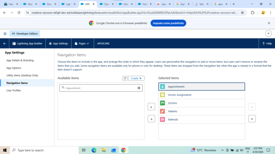
Task: Click the Available Items search field
Action: pyautogui.click(x=101, y=88)
